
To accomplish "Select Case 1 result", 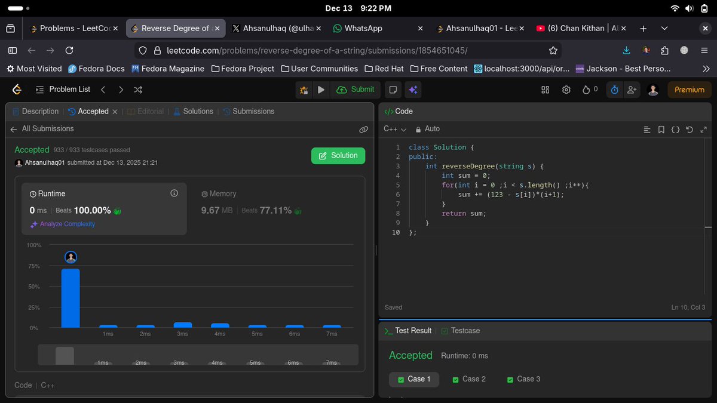I will tap(414, 379).
